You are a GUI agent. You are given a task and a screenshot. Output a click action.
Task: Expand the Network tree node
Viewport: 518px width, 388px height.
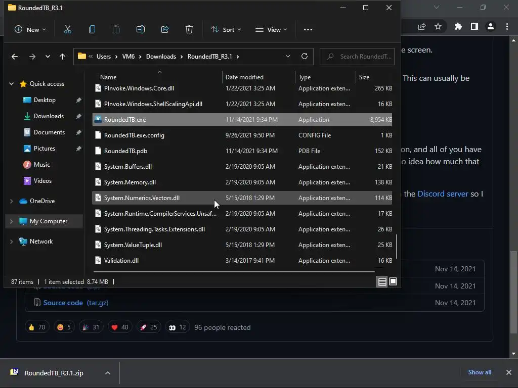11,241
